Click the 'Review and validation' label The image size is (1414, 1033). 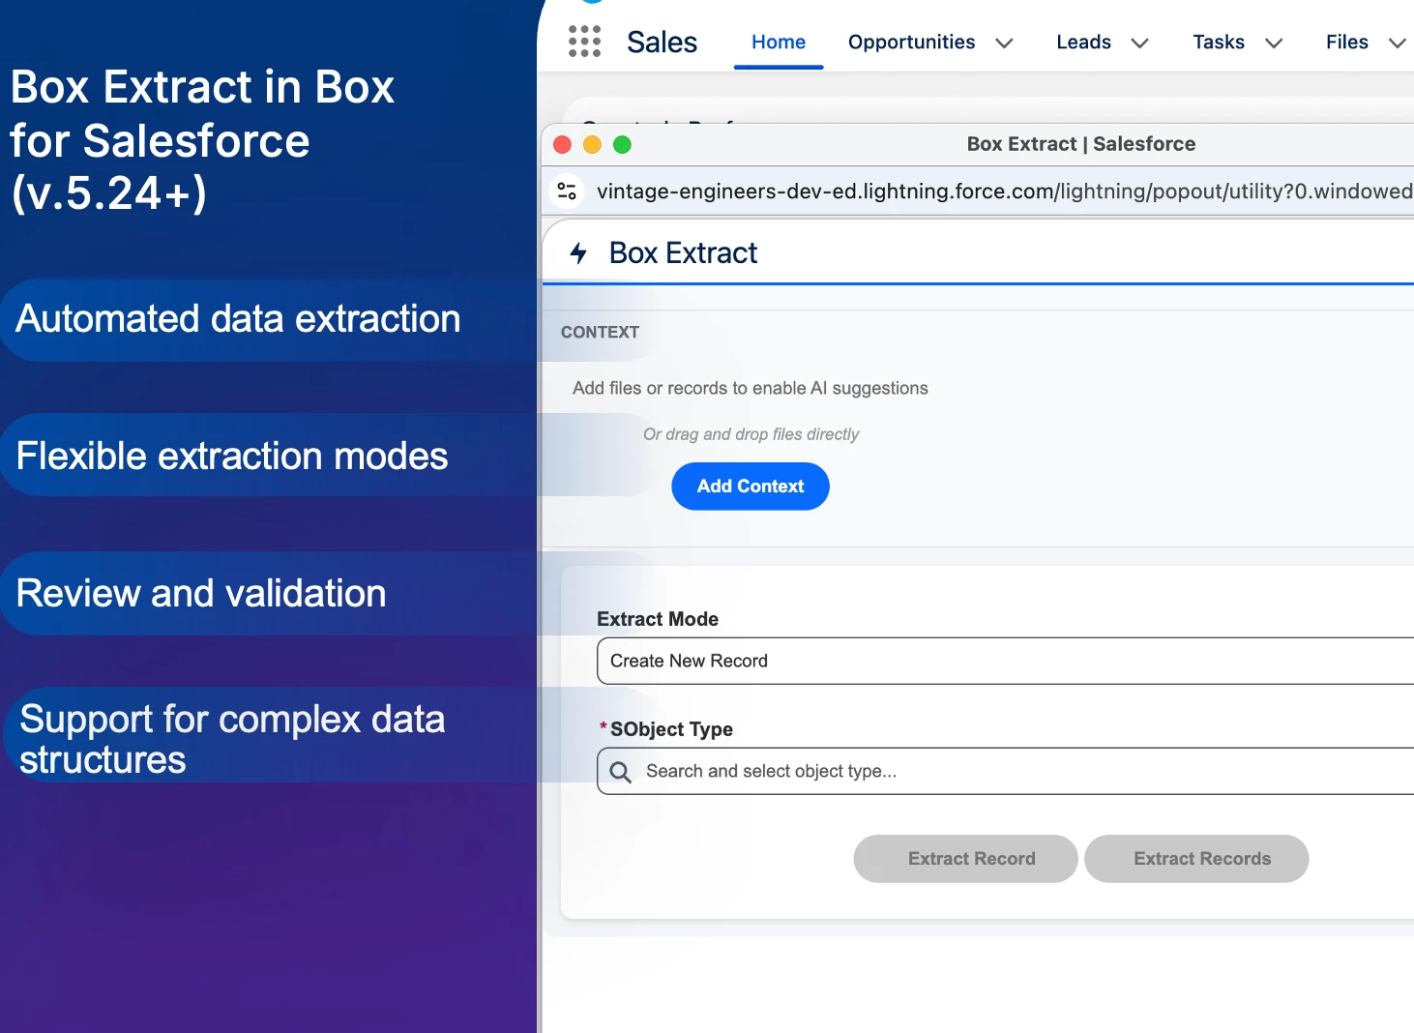(x=201, y=593)
